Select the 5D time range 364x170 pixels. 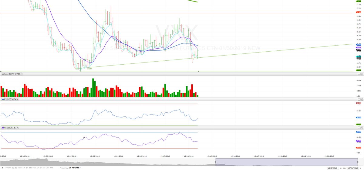click(16, 168)
